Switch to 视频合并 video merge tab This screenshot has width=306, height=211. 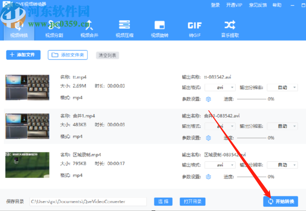click(x=89, y=29)
